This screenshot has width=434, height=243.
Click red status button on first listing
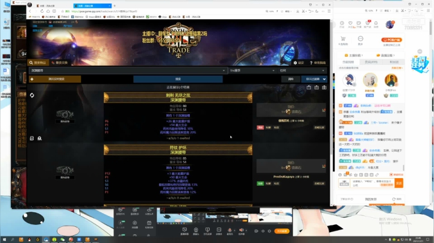coord(260,128)
